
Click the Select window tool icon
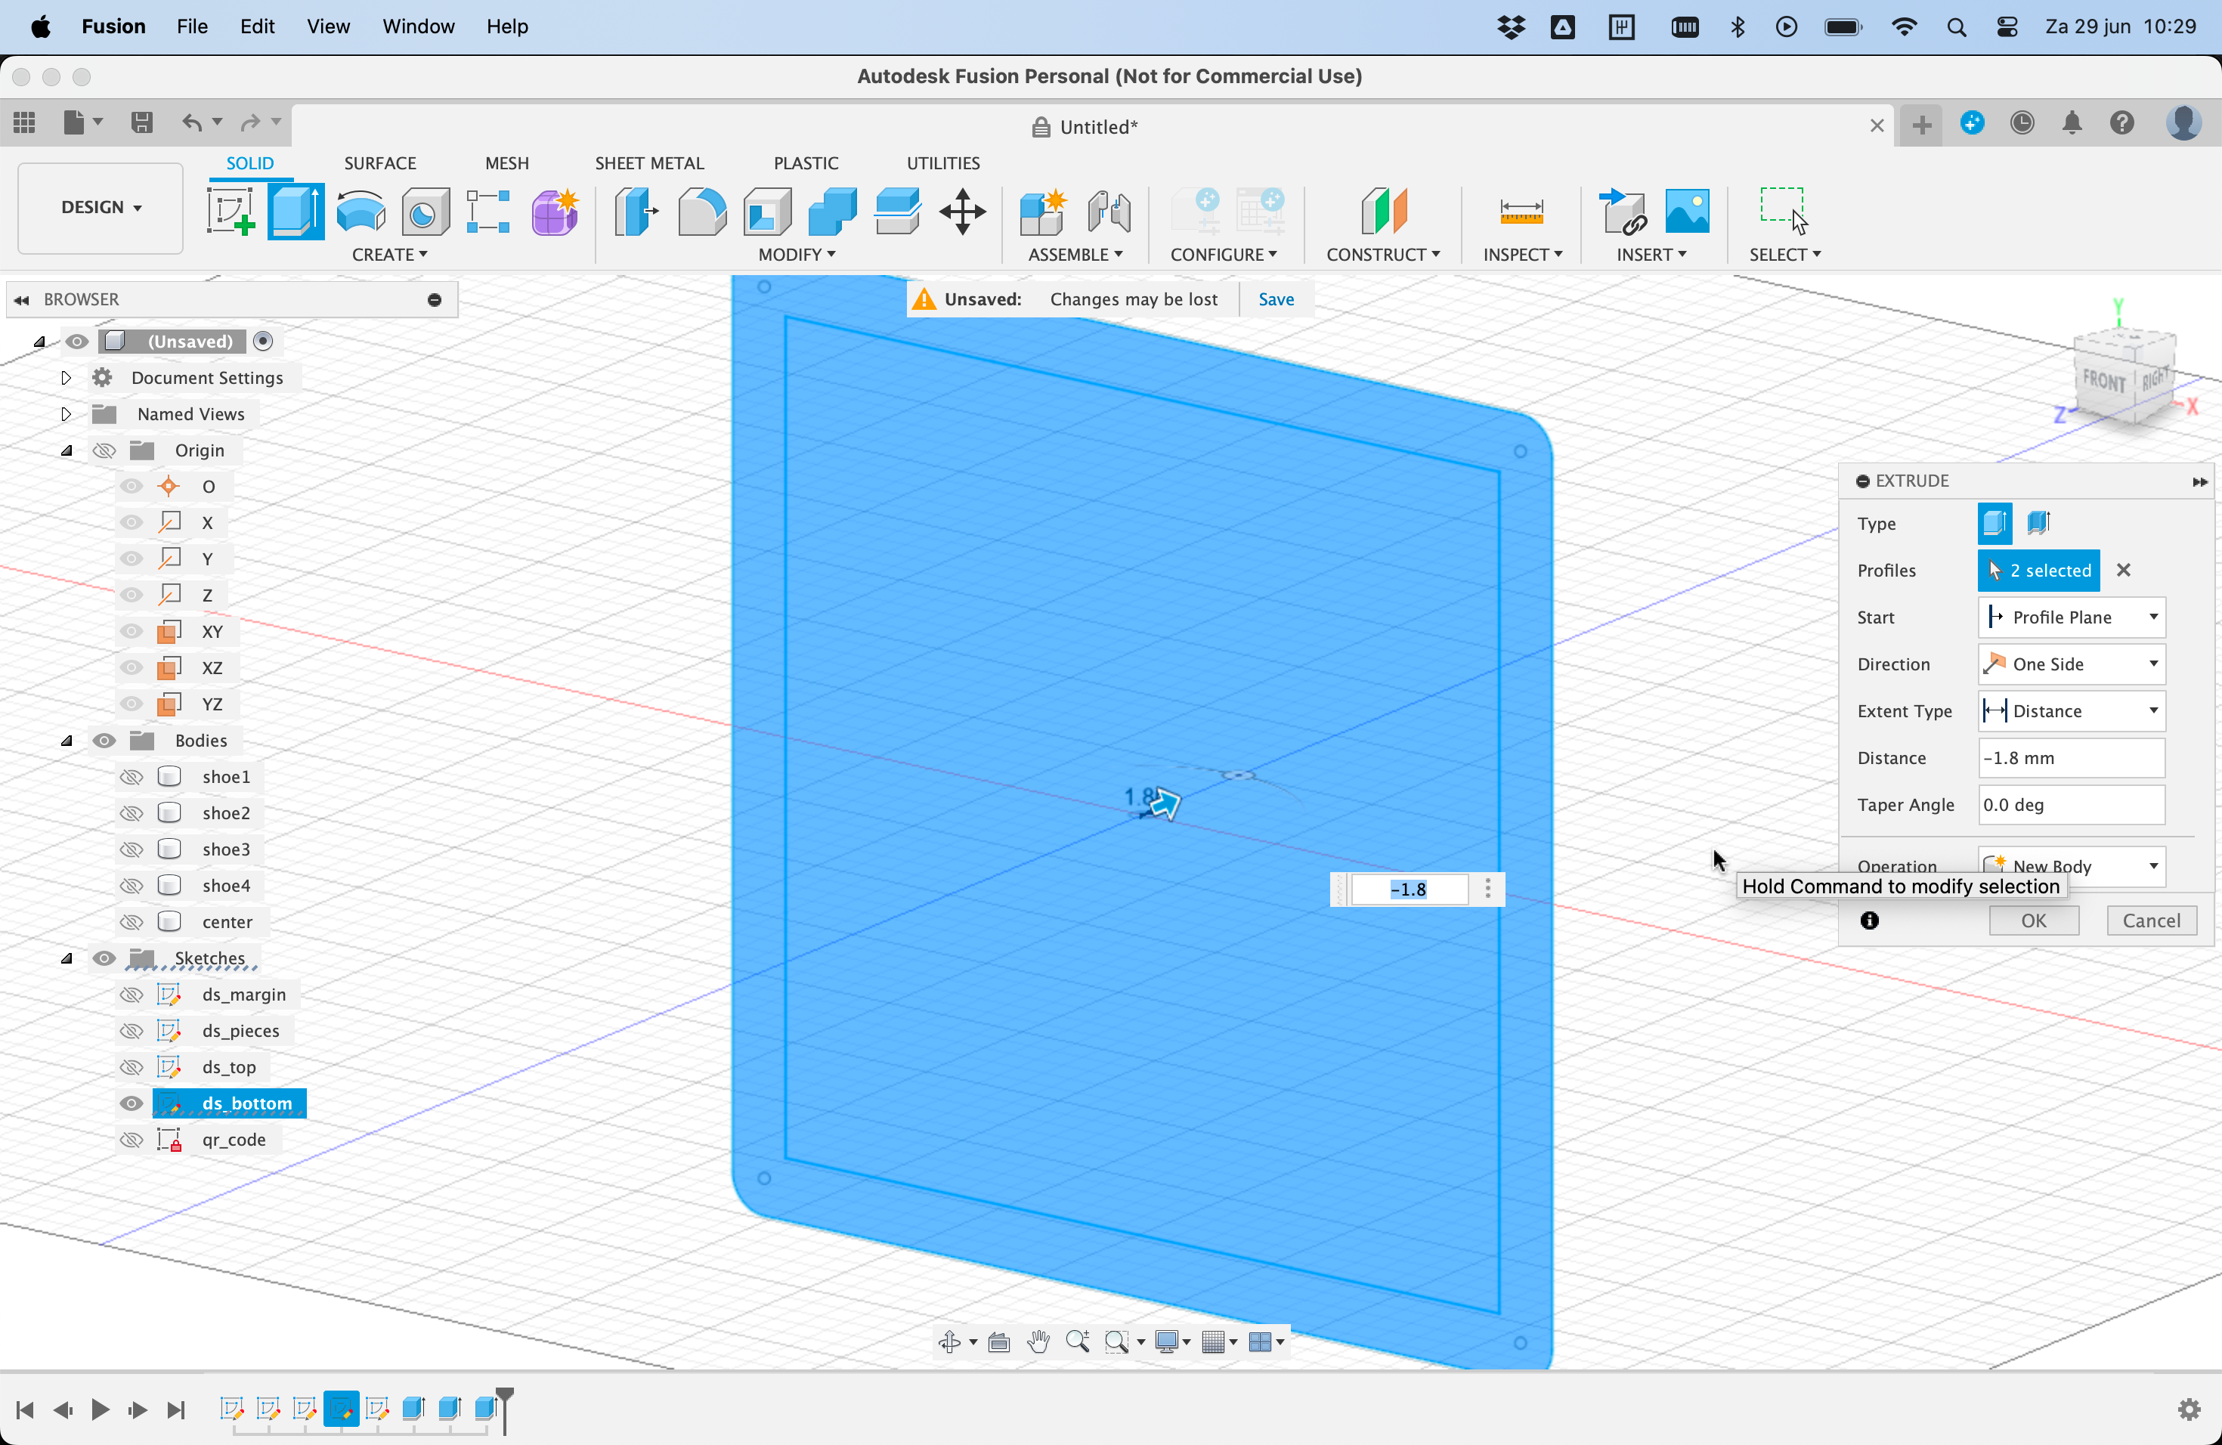(x=1784, y=211)
